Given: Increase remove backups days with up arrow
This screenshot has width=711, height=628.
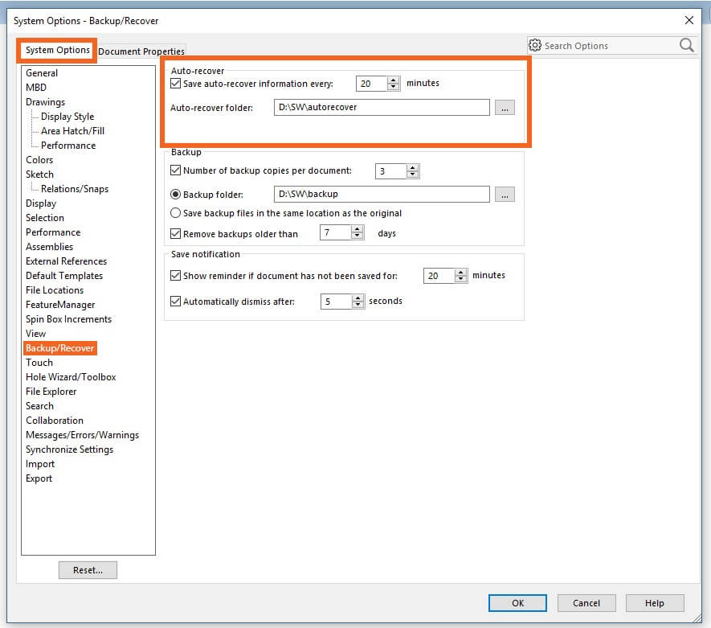Looking at the screenshot, I should pos(357,229).
